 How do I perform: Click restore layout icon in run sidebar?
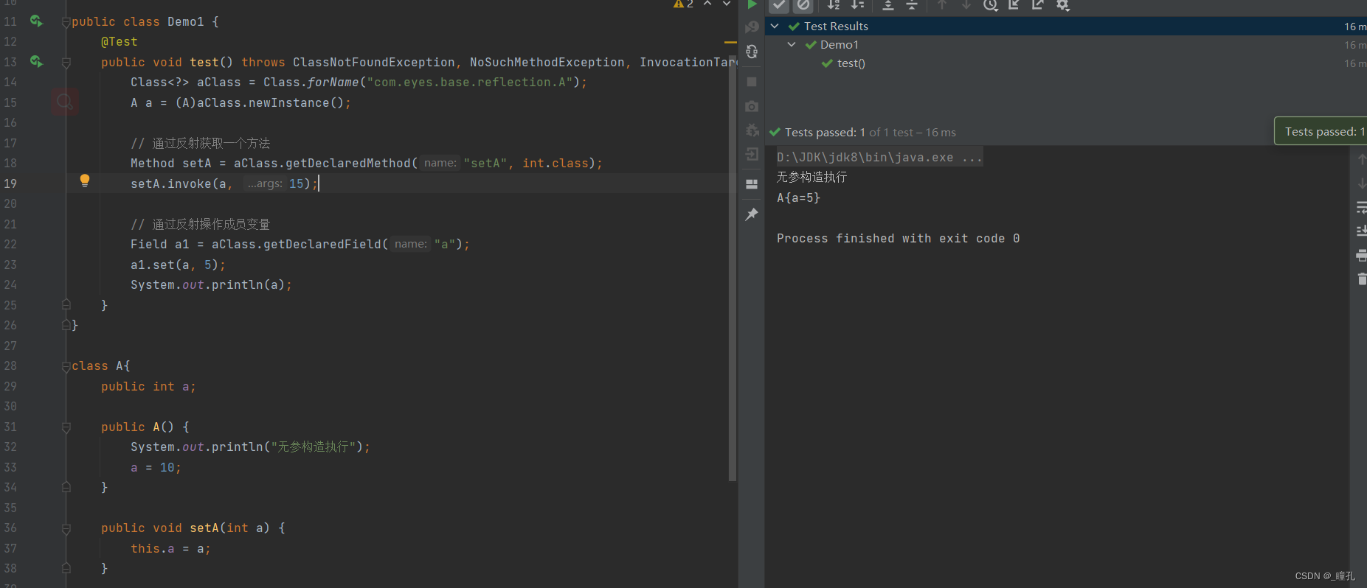tap(752, 184)
